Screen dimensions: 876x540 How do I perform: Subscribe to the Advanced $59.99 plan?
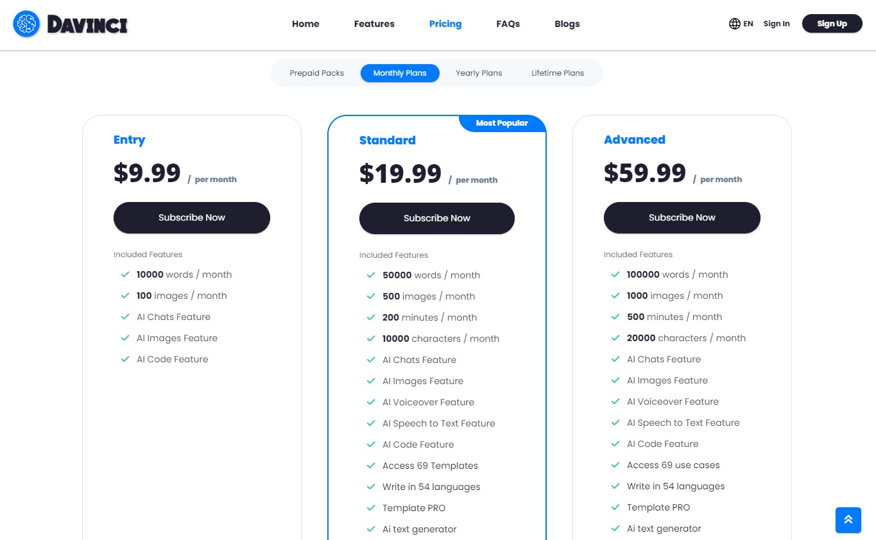[x=682, y=217]
